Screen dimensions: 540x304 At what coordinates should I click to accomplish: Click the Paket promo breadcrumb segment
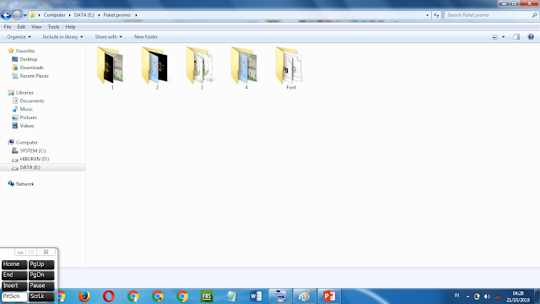point(116,15)
